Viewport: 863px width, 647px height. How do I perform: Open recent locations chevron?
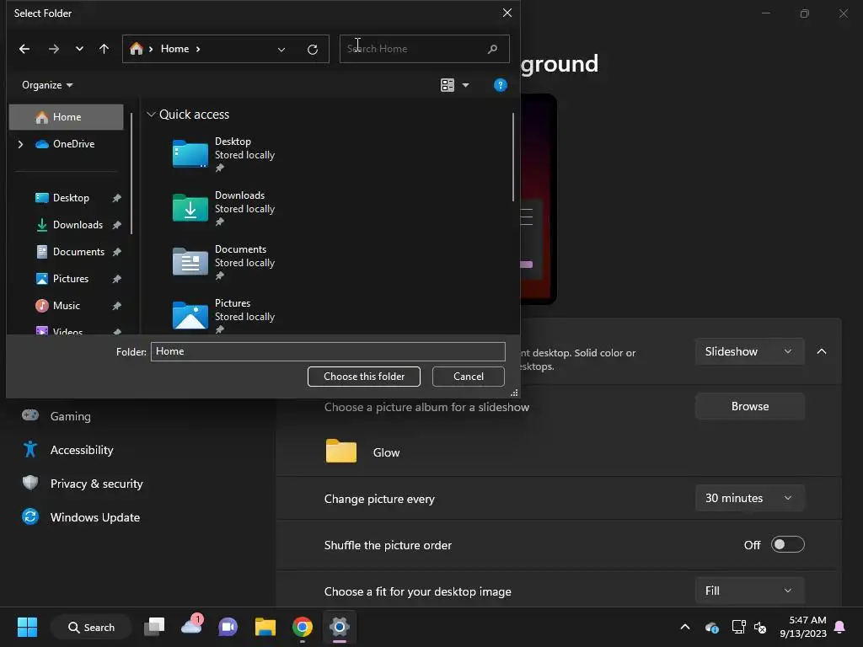pyautogui.click(x=79, y=49)
